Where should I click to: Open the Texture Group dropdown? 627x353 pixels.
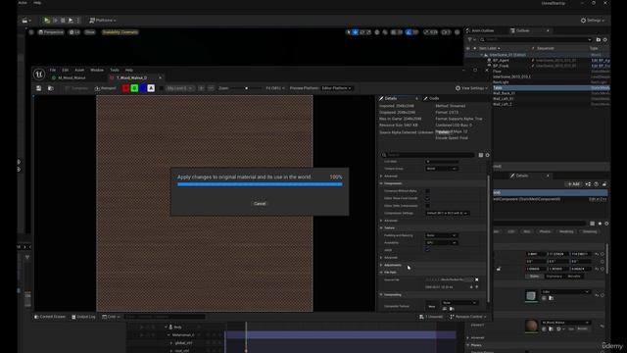pos(442,169)
